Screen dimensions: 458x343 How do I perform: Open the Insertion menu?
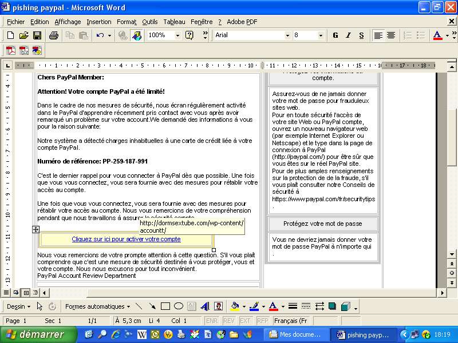pos(99,22)
